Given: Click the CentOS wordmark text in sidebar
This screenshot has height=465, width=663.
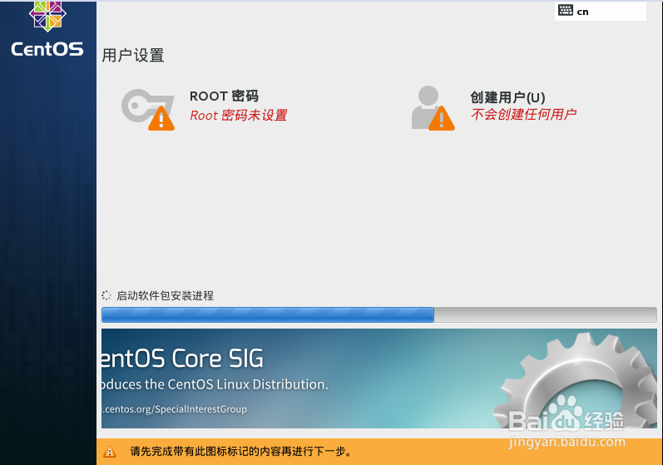Looking at the screenshot, I should 47,49.
